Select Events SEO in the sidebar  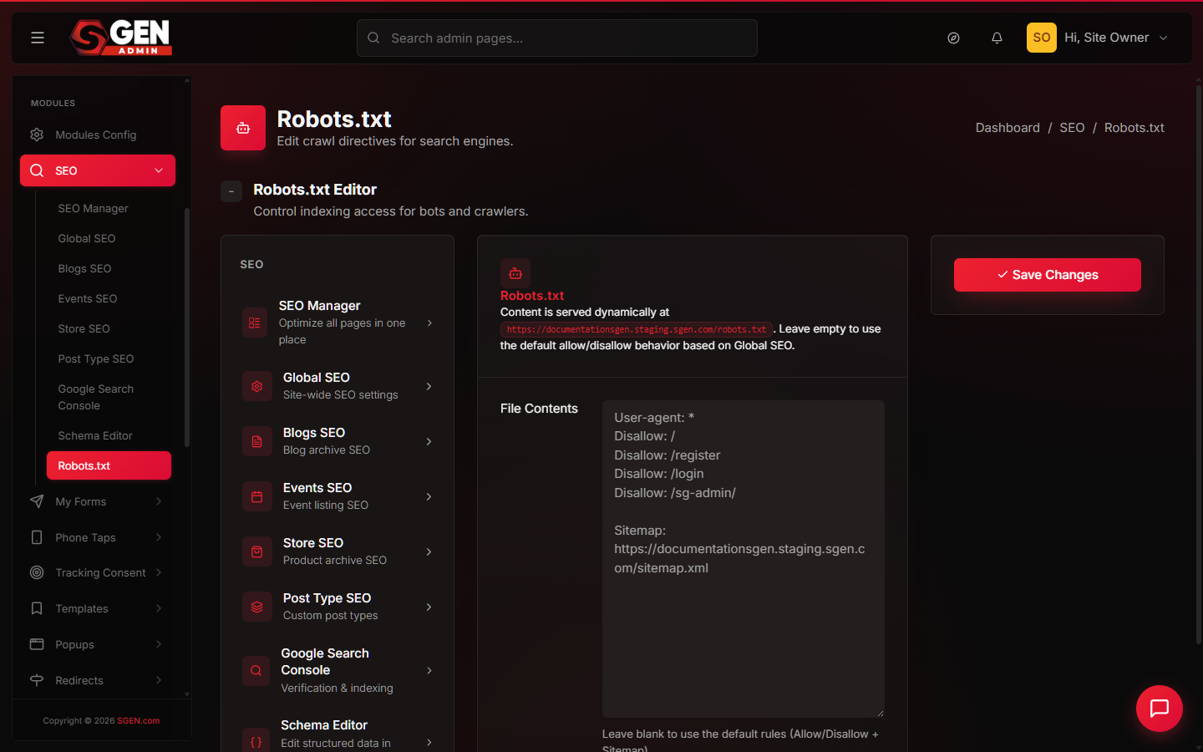88,298
